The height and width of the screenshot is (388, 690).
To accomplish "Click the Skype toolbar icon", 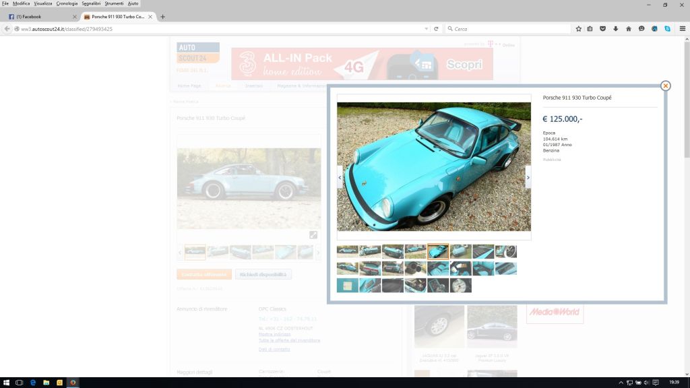I will pyautogui.click(x=668, y=28).
